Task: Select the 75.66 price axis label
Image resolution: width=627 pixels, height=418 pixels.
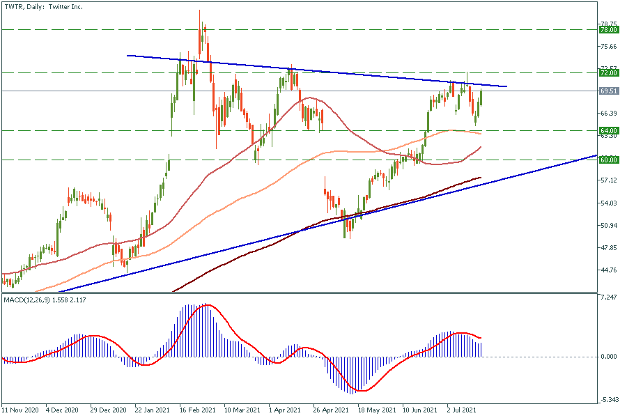Action: pos(608,47)
